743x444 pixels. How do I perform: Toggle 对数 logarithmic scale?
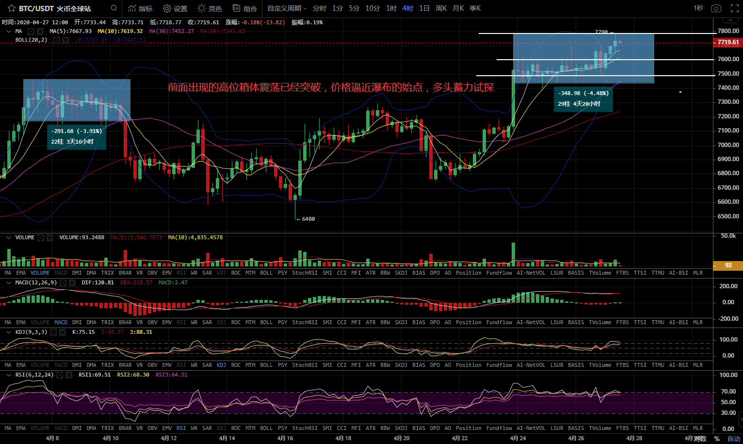[x=700, y=439]
